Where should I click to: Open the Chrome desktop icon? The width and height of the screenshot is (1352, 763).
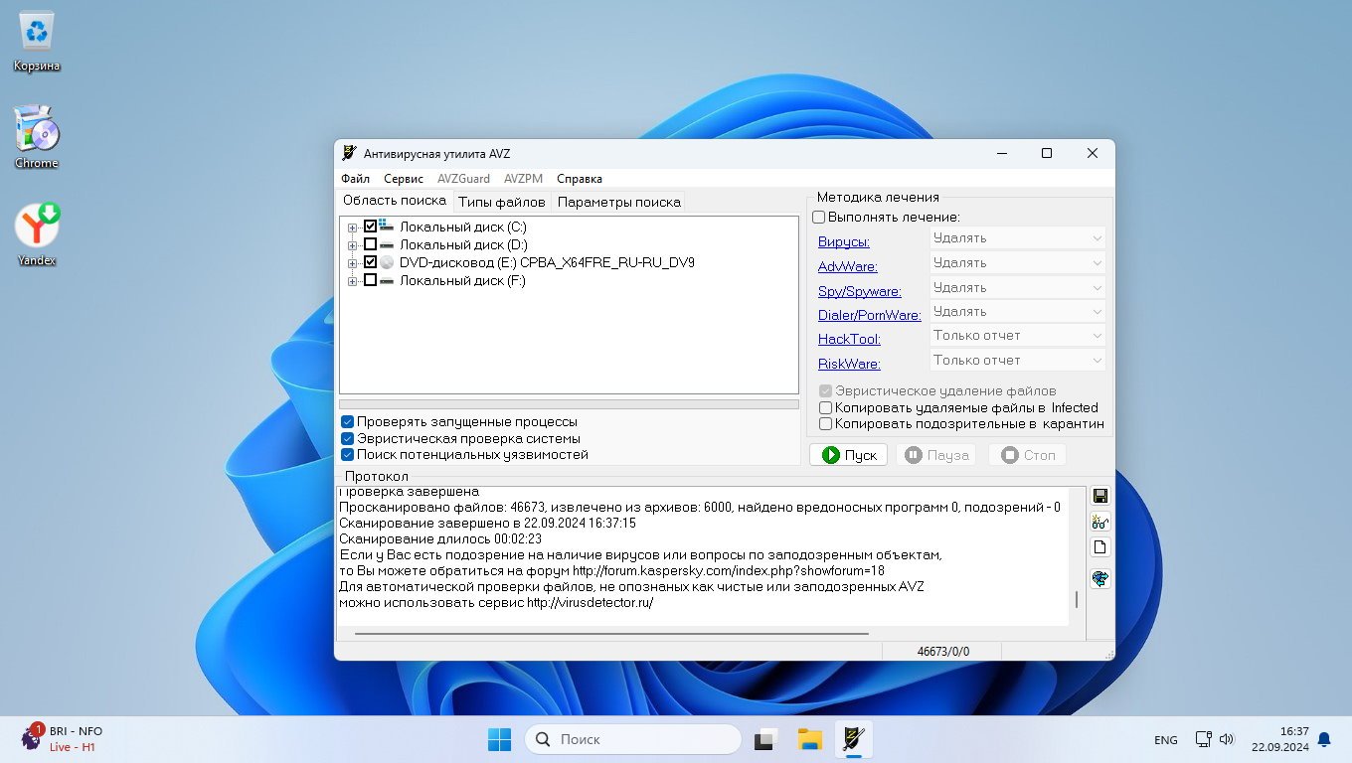(x=37, y=136)
